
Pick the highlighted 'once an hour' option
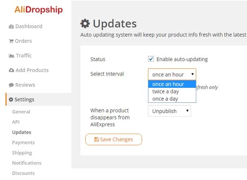(x=172, y=84)
